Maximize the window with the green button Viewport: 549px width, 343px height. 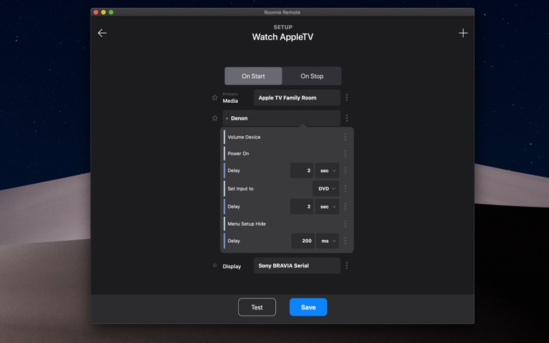coord(111,12)
